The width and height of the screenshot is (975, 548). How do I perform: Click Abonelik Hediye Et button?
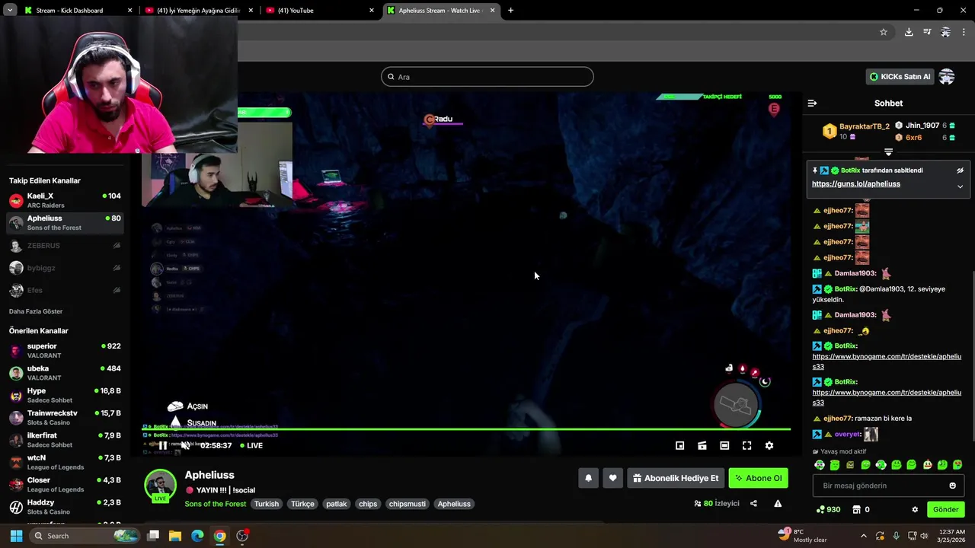(x=676, y=478)
